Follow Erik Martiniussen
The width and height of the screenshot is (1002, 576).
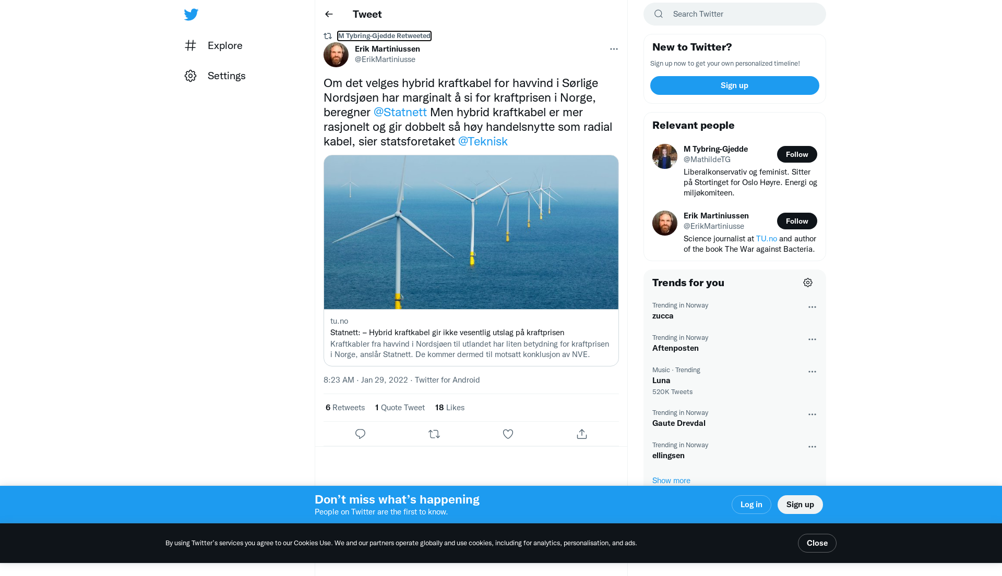797,221
